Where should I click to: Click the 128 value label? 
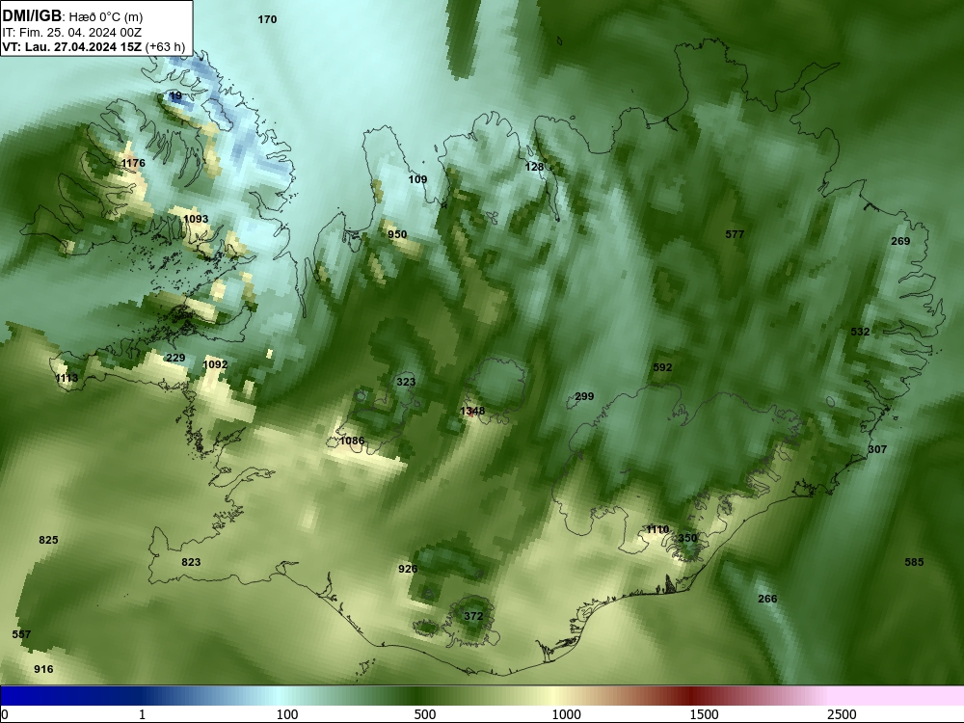coord(534,167)
